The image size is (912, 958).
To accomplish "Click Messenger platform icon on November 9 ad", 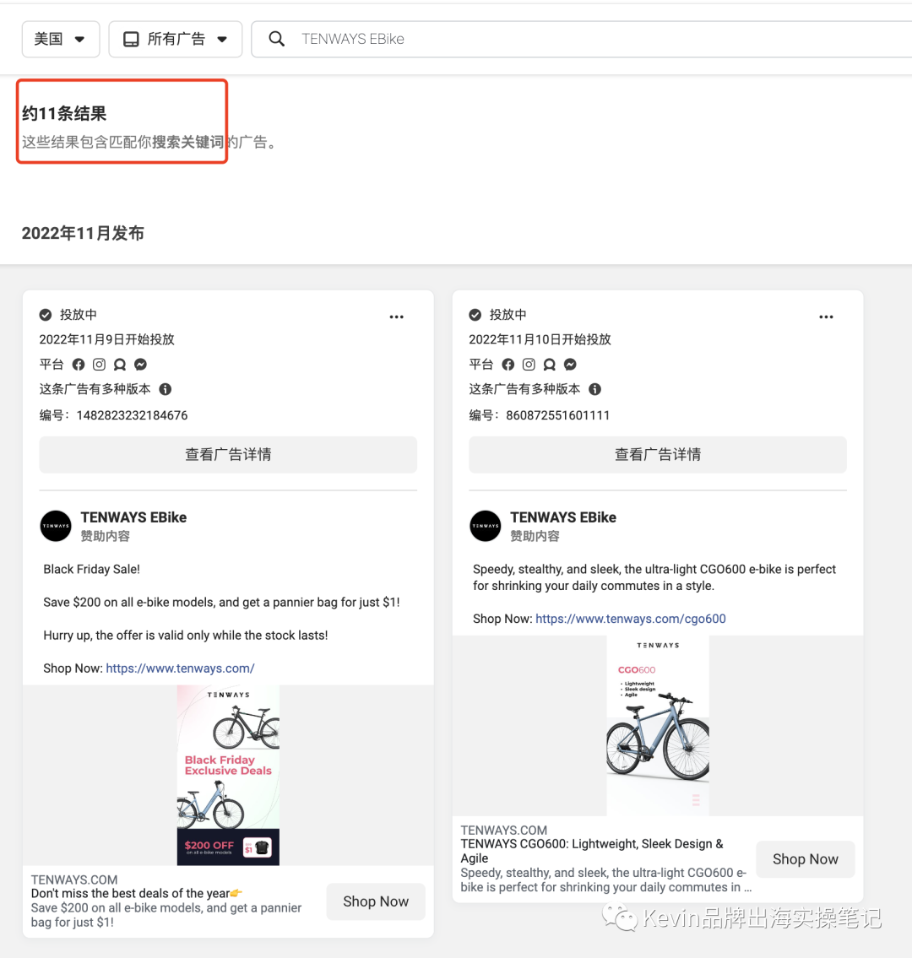I will tap(140, 365).
